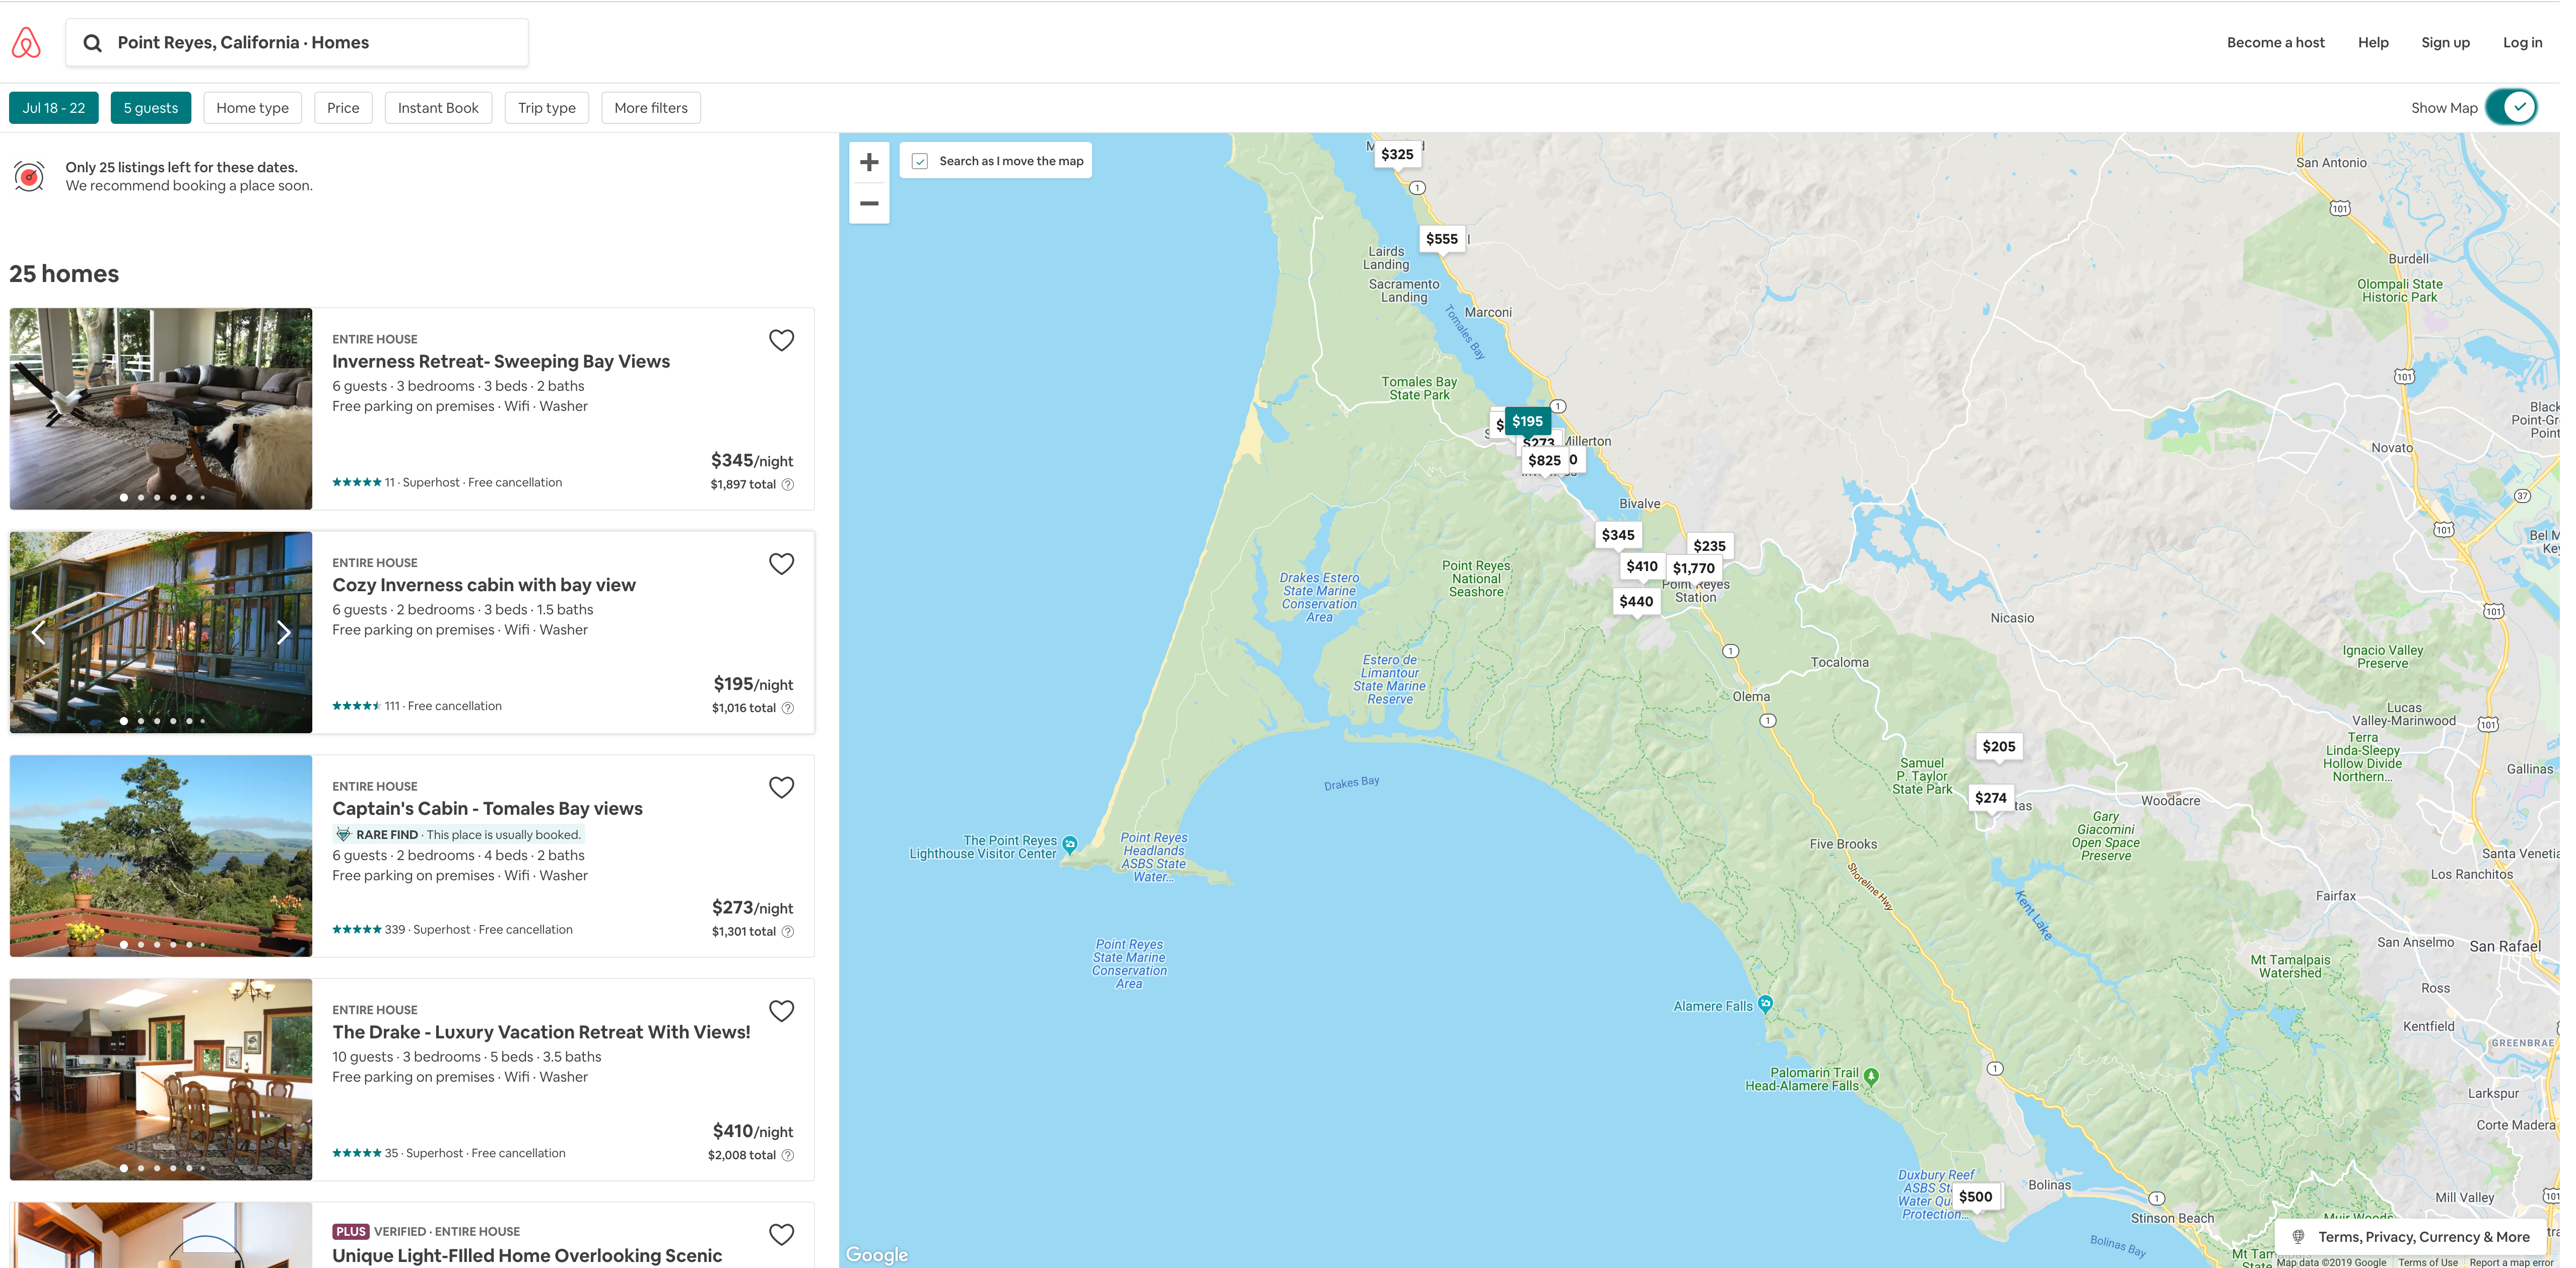Save Captain's Cabin with heart icon
The image size is (2576, 1268).
click(x=781, y=788)
